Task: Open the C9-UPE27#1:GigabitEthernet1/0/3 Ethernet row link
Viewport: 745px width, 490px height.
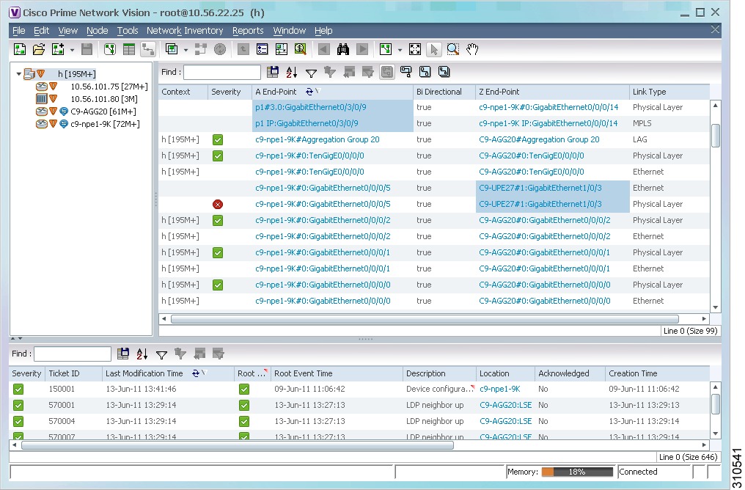Action: click(540, 189)
